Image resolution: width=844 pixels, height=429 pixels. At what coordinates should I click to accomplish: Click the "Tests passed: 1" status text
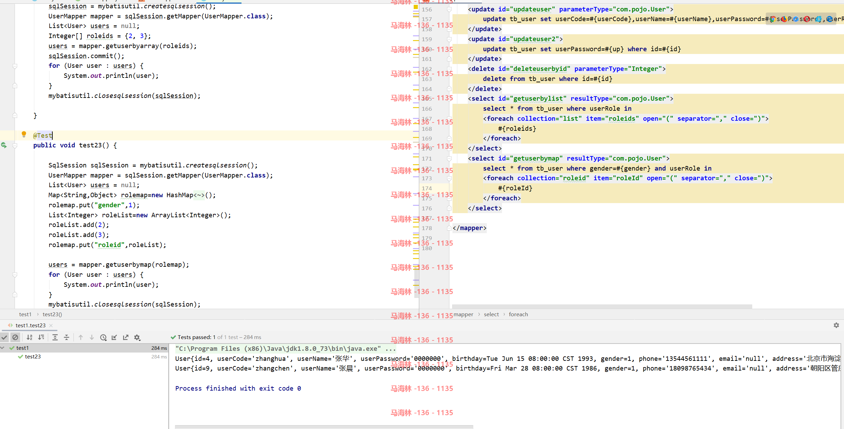(x=196, y=337)
